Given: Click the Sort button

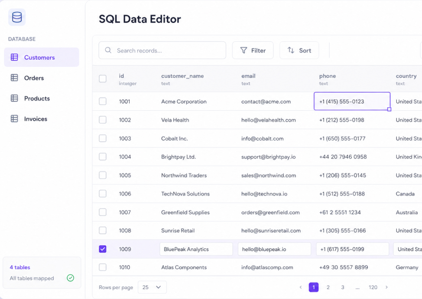Looking at the screenshot, I should 299,50.
